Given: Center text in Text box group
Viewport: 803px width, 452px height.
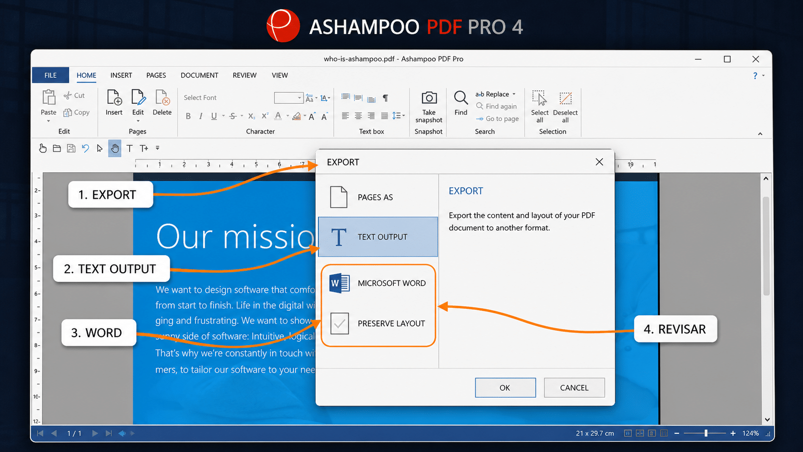Looking at the screenshot, I should point(358,116).
